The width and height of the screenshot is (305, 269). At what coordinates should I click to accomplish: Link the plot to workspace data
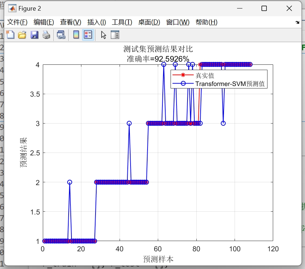[61, 35]
